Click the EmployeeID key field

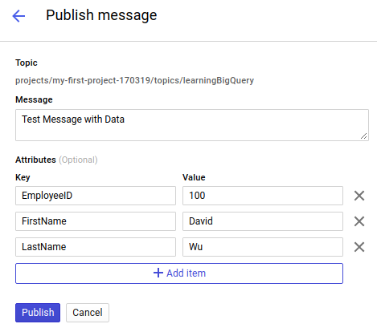point(96,196)
